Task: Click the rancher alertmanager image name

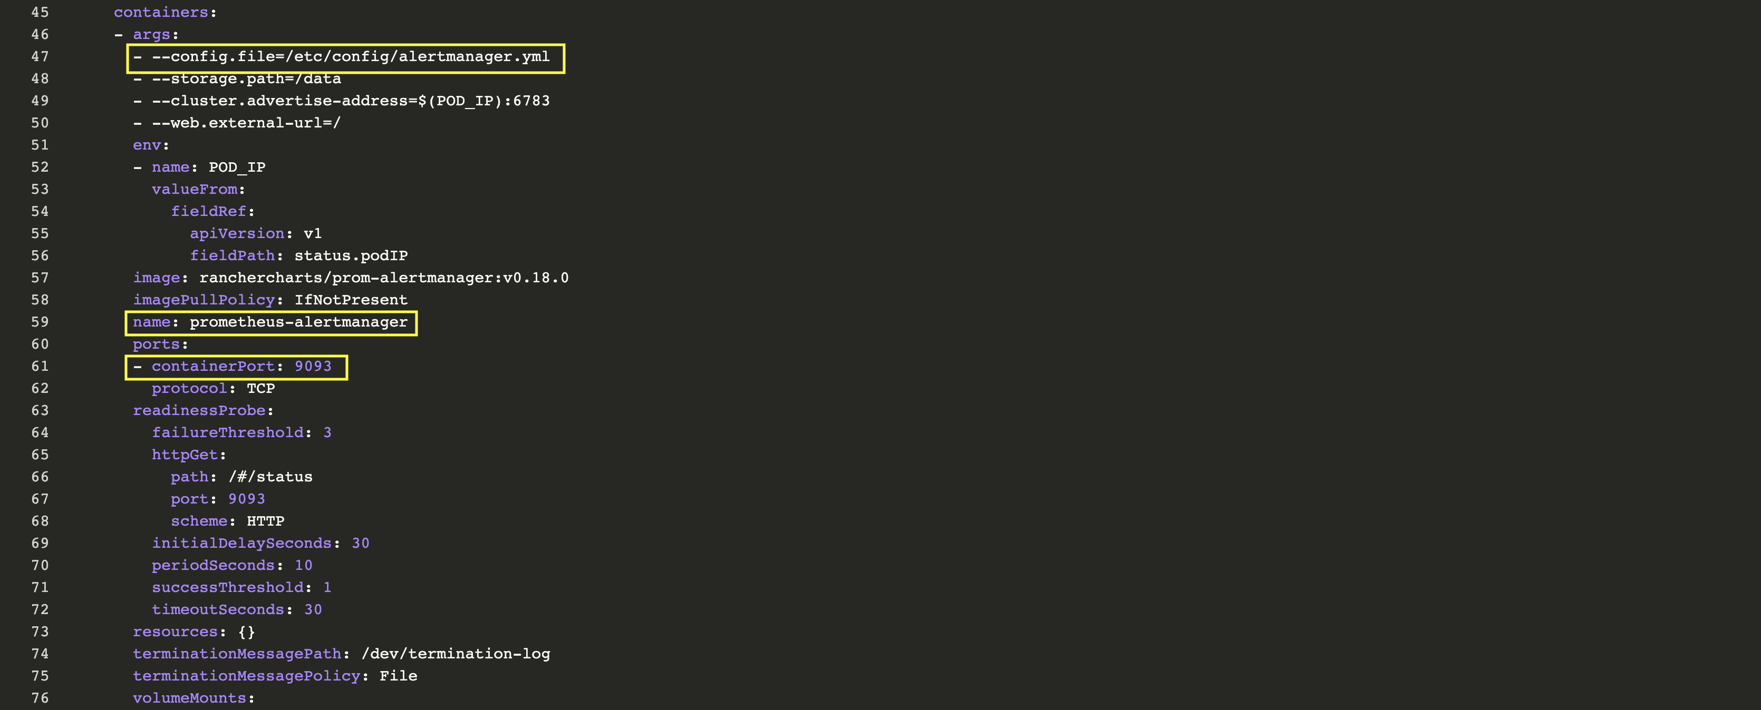Action: point(383,278)
